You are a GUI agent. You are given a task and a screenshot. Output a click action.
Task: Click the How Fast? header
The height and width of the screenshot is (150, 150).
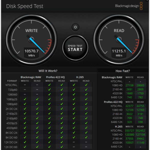coord(123,71)
